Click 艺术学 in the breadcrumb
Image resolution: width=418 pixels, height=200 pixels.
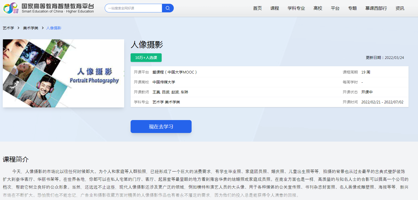pos(8,28)
